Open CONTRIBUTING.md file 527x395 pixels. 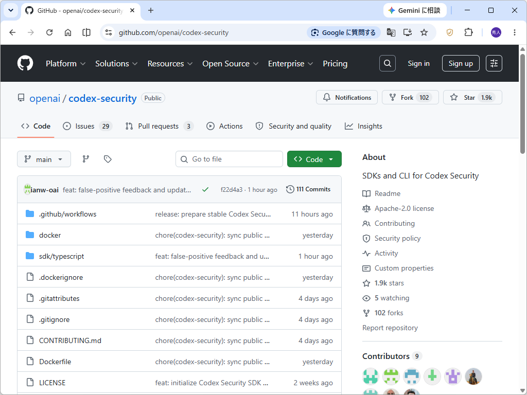(70, 340)
